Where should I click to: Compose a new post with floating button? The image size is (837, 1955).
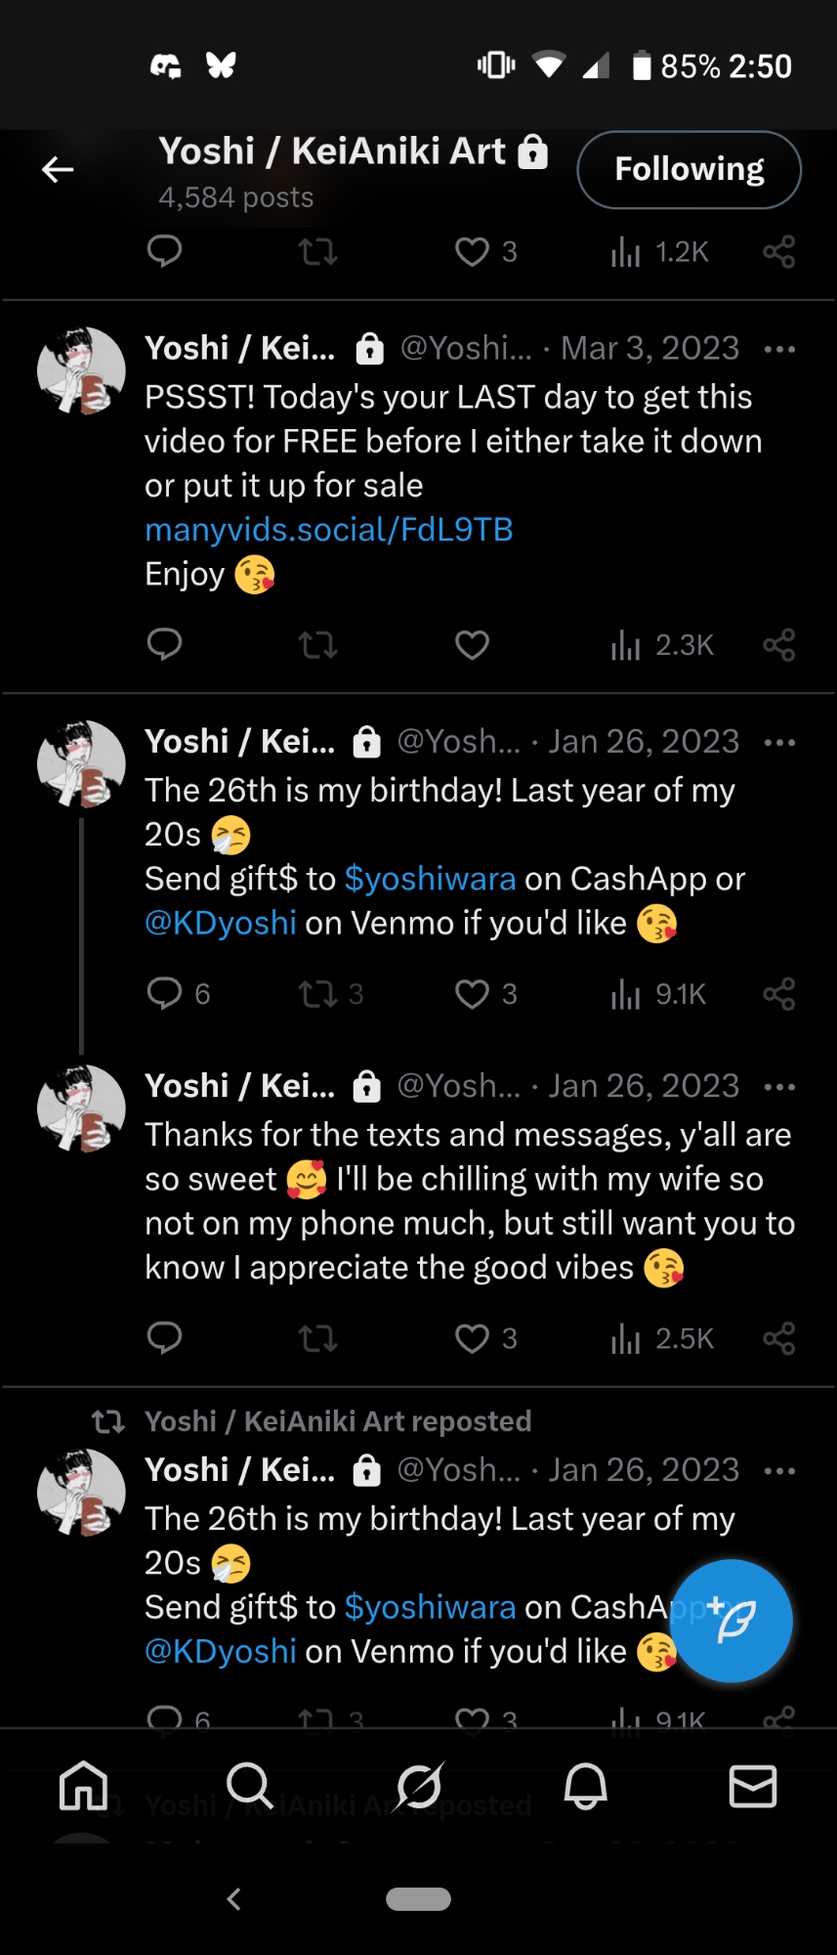732,1621
